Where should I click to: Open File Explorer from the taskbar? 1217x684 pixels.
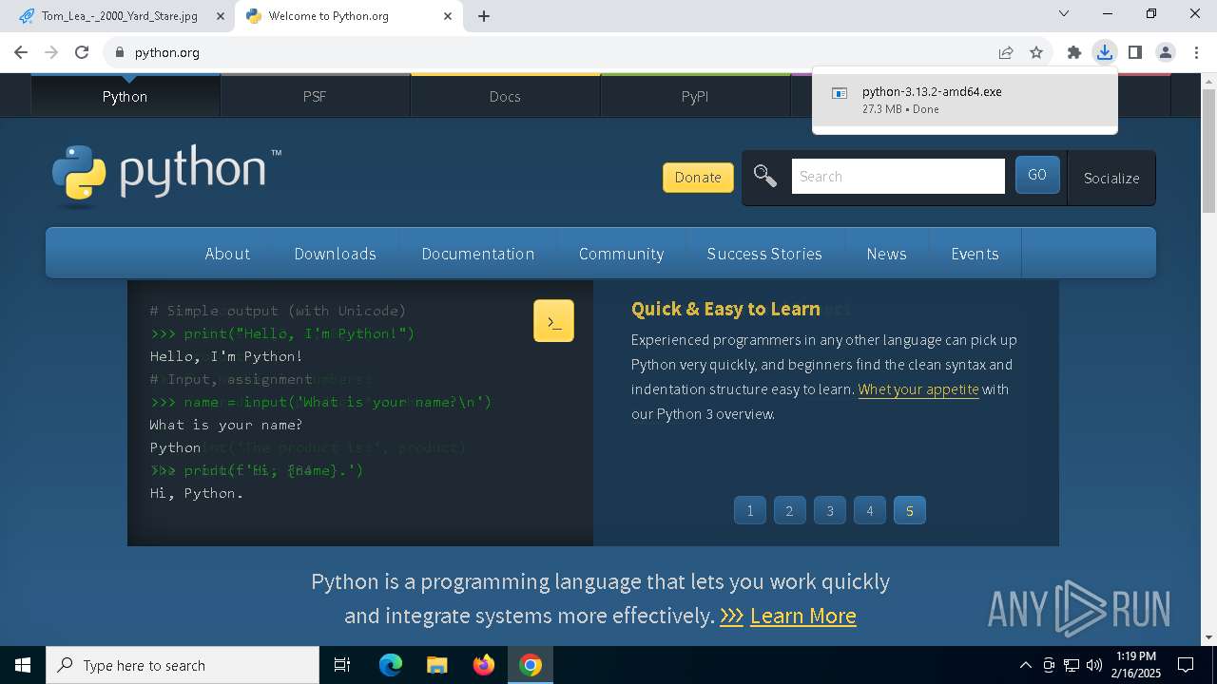[x=436, y=665]
